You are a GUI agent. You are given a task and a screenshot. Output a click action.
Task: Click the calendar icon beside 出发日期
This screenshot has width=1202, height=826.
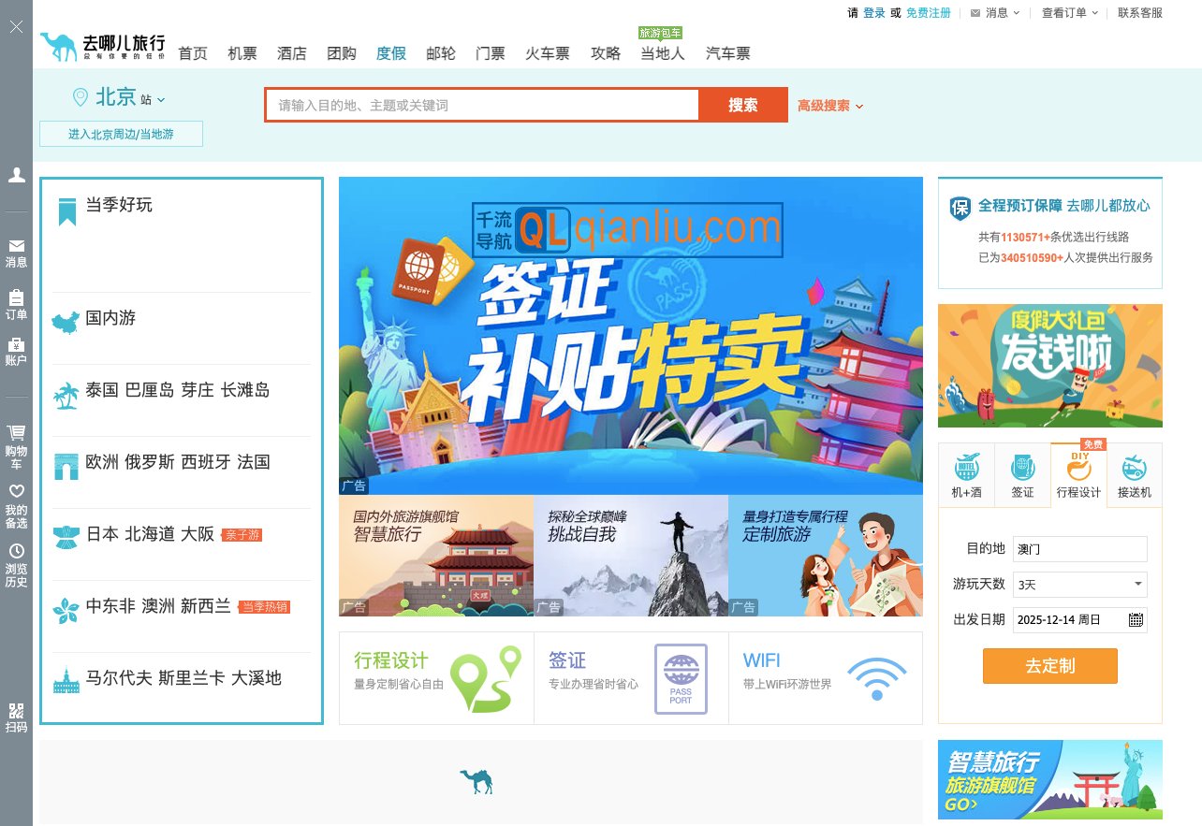tap(1136, 619)
